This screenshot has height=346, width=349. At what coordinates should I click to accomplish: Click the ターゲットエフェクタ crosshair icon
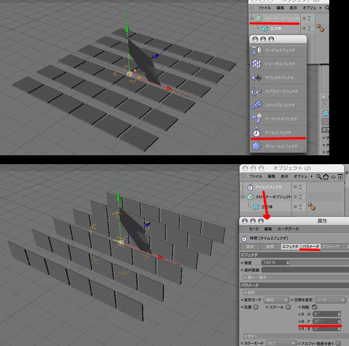click(x=256, y=119)
